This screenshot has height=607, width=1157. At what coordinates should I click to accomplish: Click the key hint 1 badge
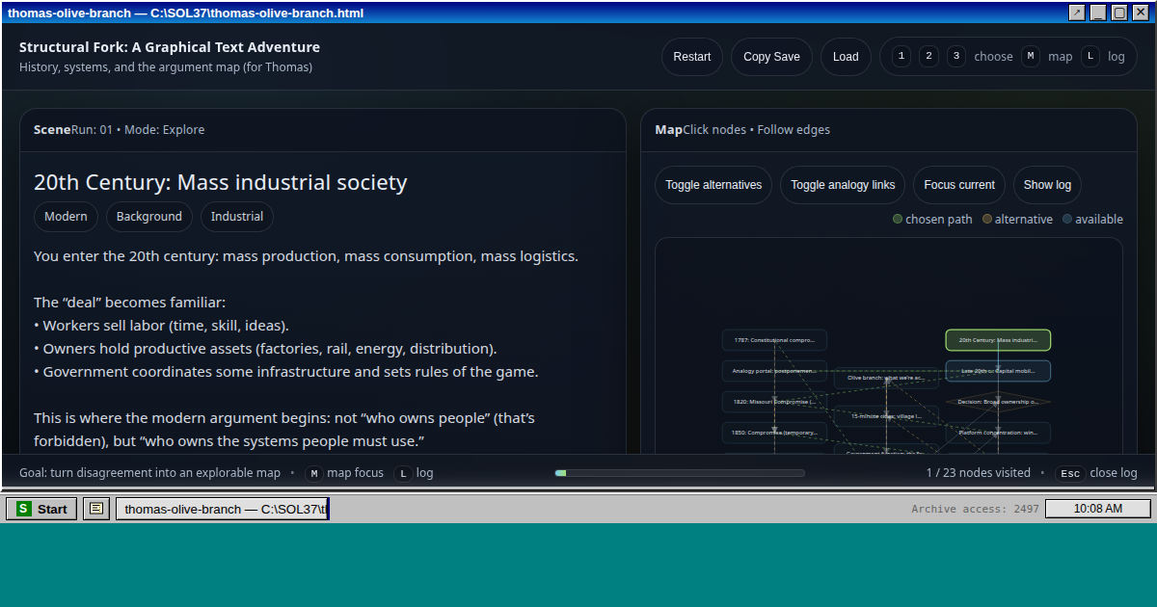coord(901,56)
